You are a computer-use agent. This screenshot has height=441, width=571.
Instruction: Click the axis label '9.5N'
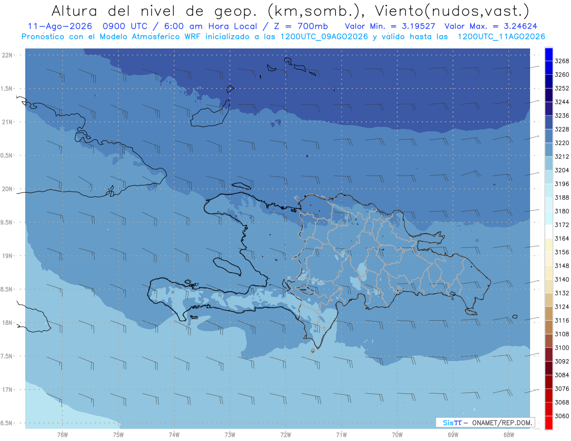pos(7,223)
